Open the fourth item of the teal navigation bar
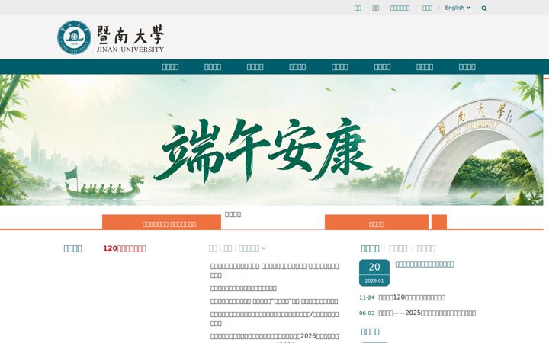 pos(297,67)
